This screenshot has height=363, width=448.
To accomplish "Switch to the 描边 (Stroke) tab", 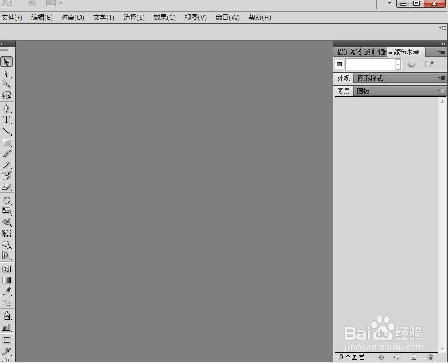I will click(x=342, y=52).
